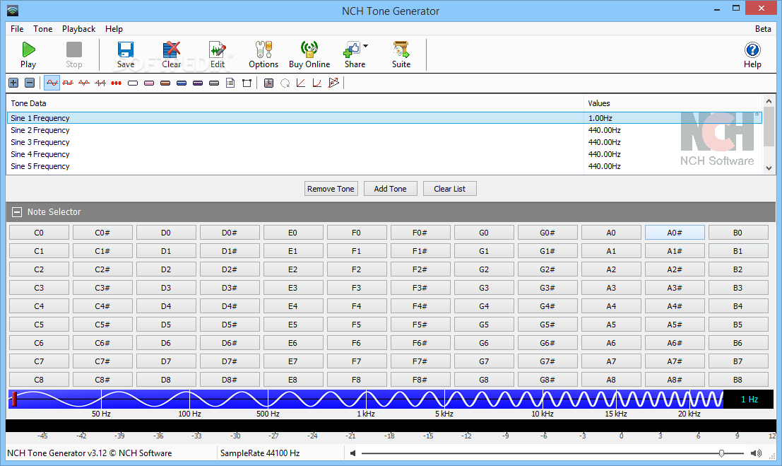Click the triangle-with-arrow small toolbar icon
The width and height of the screenshot is (782, 466).
coord(333,83)
